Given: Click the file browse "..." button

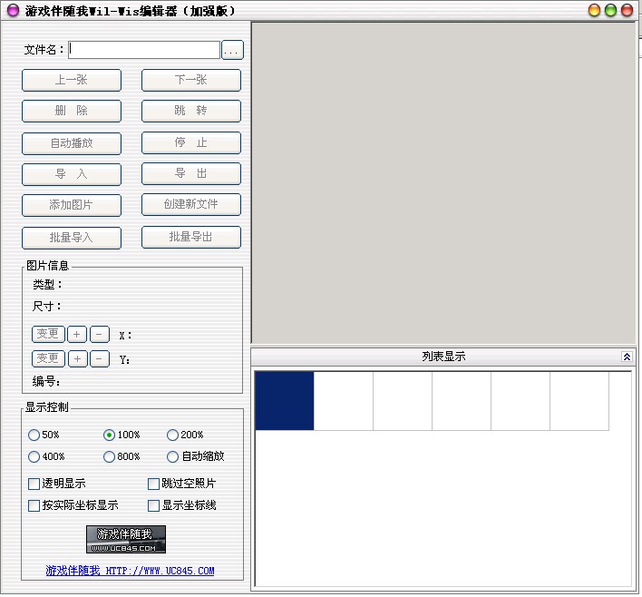Looking at the screenshot, I should (x=232, y=50).
